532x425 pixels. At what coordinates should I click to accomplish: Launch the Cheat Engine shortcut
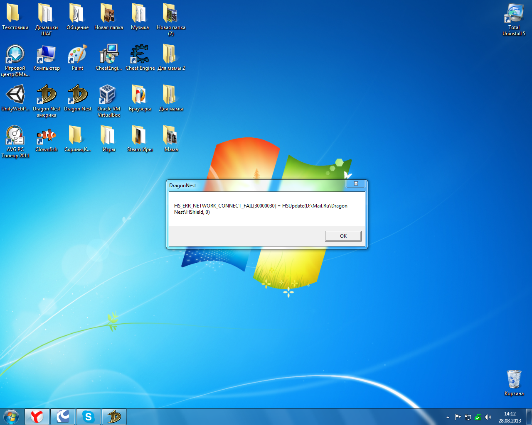click(140, 57)
